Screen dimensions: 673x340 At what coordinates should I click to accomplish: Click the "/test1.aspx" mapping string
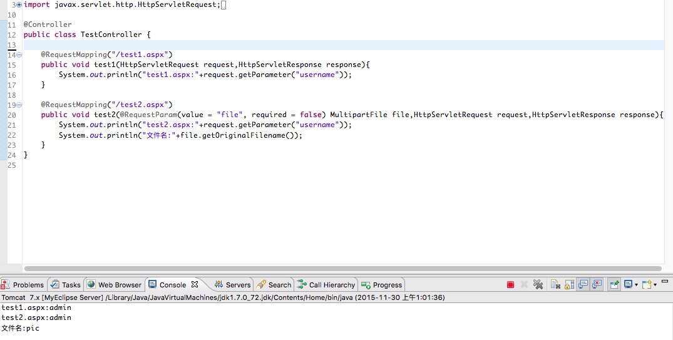click(x=140, y=54)
